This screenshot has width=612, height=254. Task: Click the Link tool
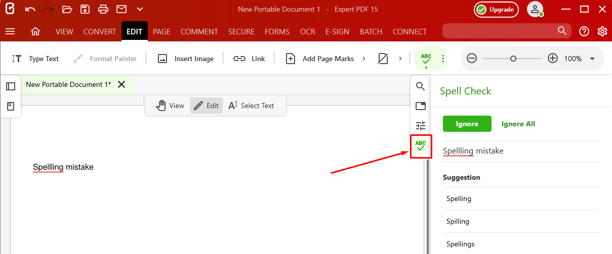click(x=249, y=59)
